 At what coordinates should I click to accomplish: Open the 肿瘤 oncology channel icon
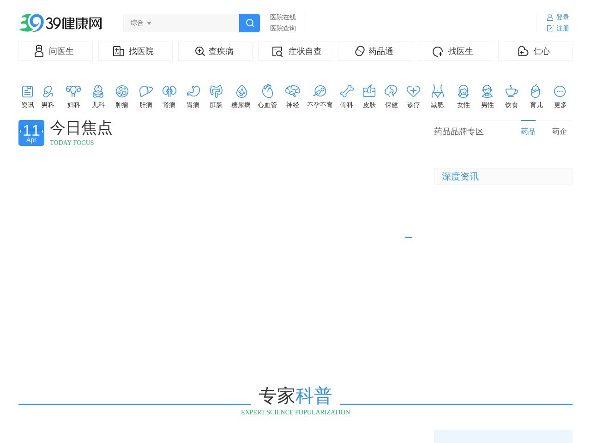coord(122,96)
